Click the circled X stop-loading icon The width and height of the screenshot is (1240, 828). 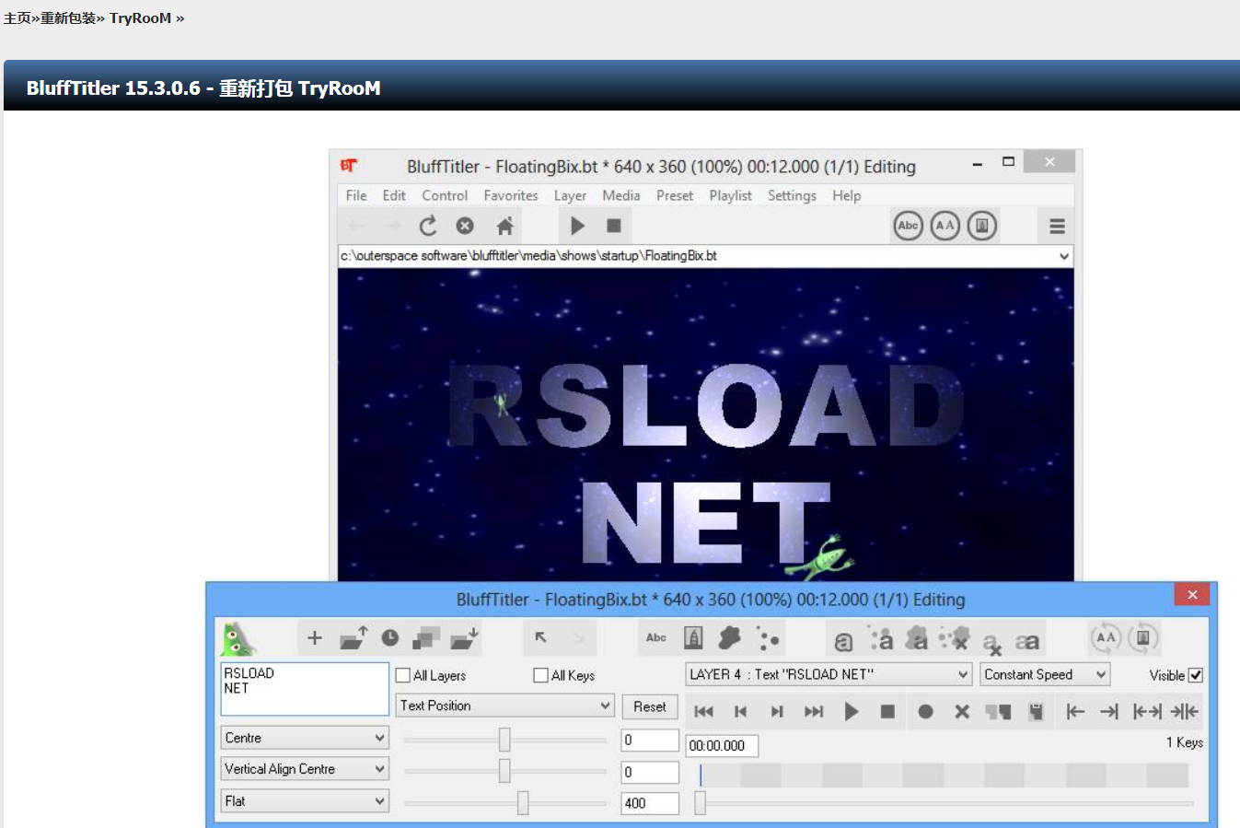tap(465, 226)
